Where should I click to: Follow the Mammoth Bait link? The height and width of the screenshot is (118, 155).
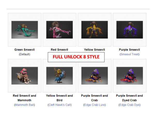click(25, 105)
